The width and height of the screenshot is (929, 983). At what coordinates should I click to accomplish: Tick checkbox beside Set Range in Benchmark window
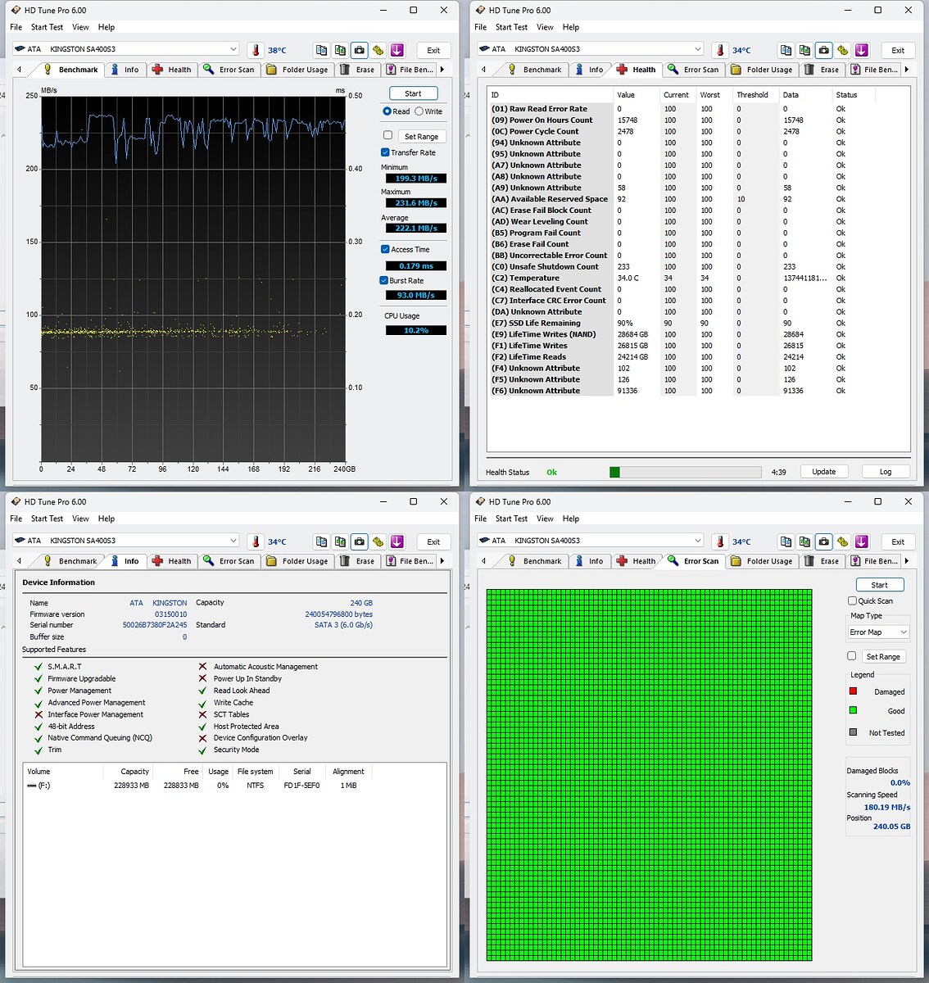387,135
